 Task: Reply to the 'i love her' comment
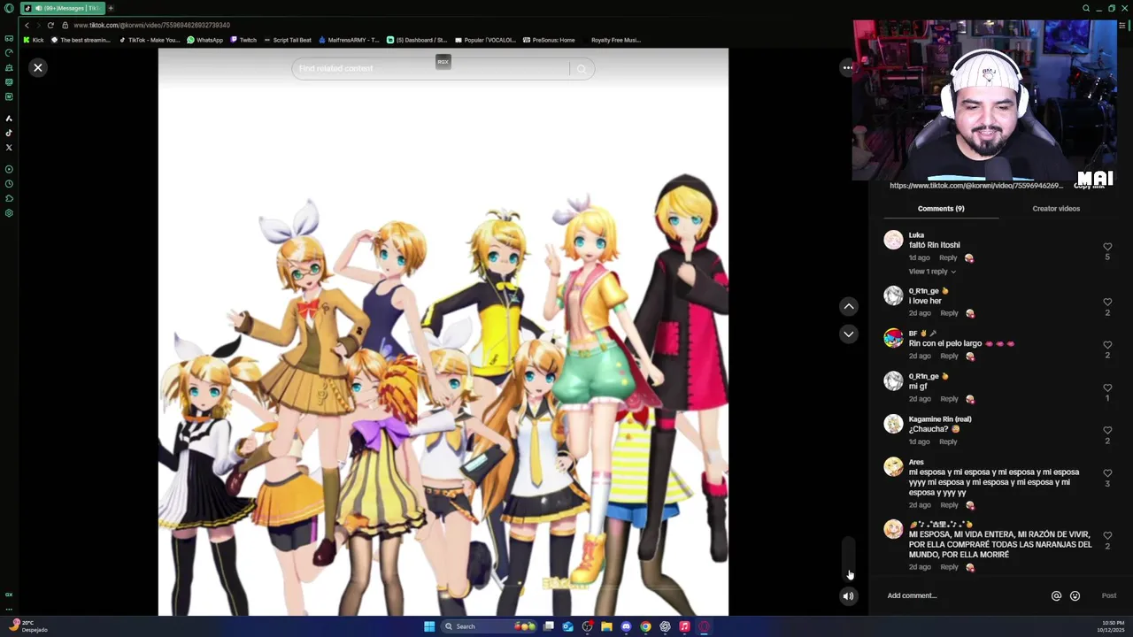point(949,313)
